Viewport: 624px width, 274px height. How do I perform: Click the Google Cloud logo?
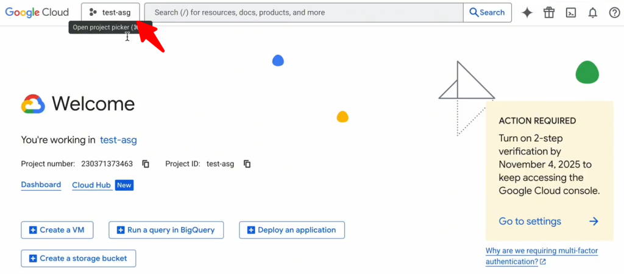[x=37, y=12]
